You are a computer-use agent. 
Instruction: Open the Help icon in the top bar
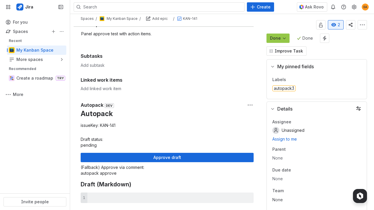coord(344,7)
